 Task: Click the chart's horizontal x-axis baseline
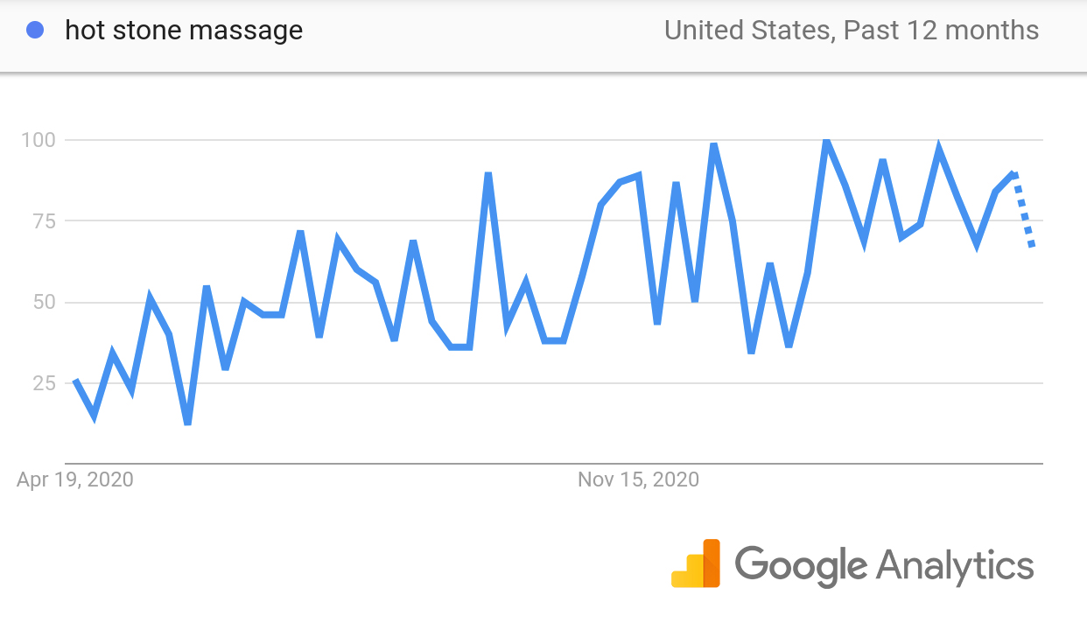[554, 463]
